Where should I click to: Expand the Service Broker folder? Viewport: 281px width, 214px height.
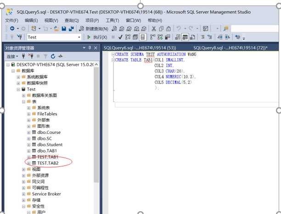click(x=23, y=194)
